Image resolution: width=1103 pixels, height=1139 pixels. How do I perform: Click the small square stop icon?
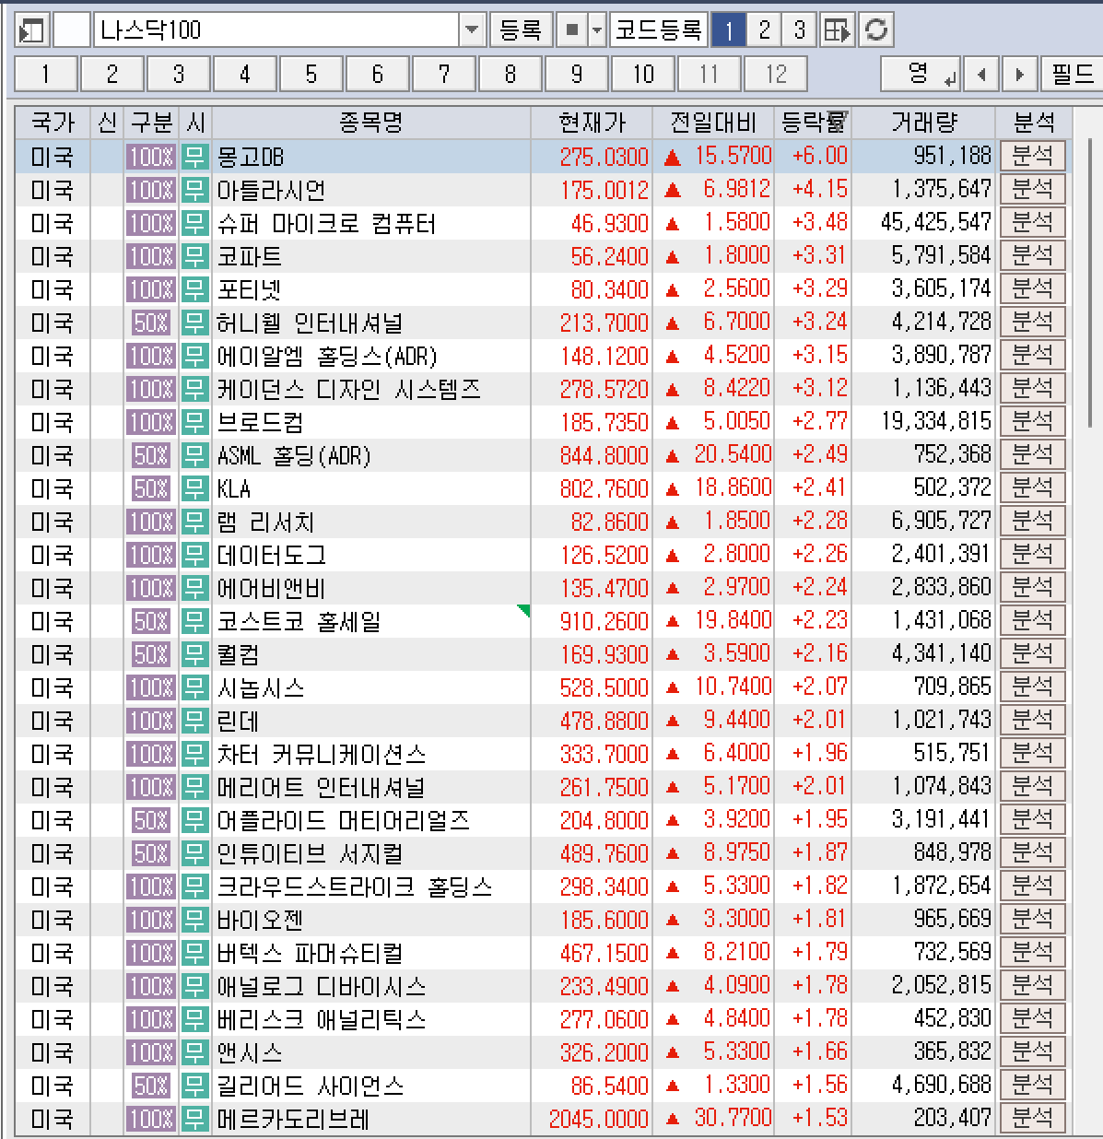[572, 30]
